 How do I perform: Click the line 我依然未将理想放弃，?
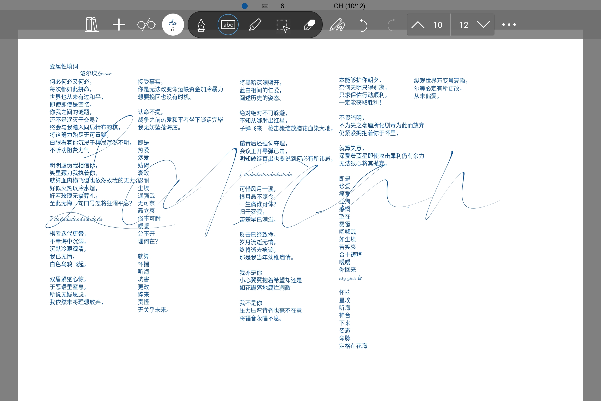[77, 302]
